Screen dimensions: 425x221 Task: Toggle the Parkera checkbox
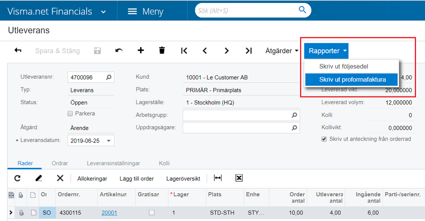pyautogui.click(x=71, y=113)
